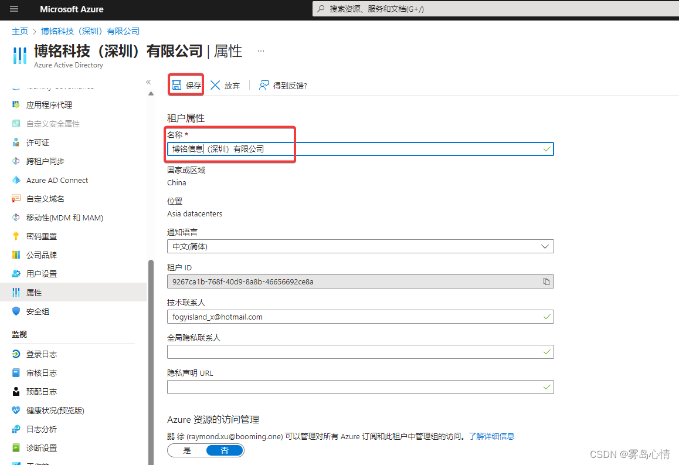Open 诊断设置 in the sidebar
The image size is (679, 465).
point(42,447)
